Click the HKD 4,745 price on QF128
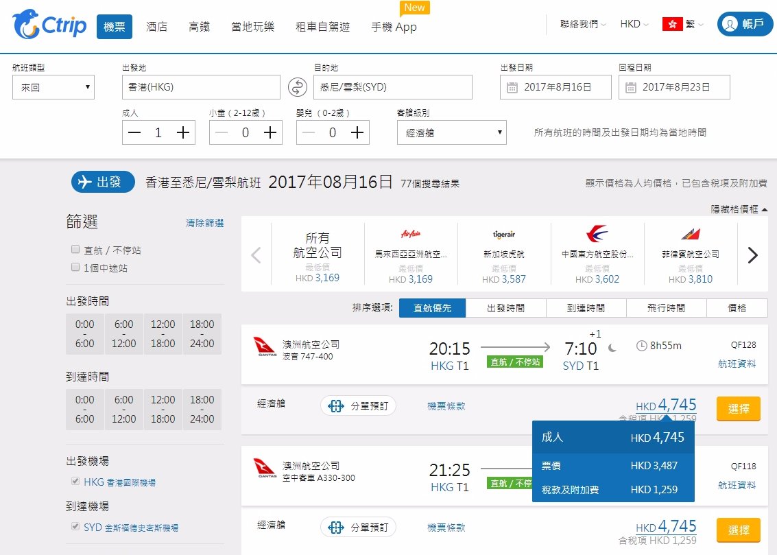The width and height of the screenshot is (777, 555). pos(666,405)
